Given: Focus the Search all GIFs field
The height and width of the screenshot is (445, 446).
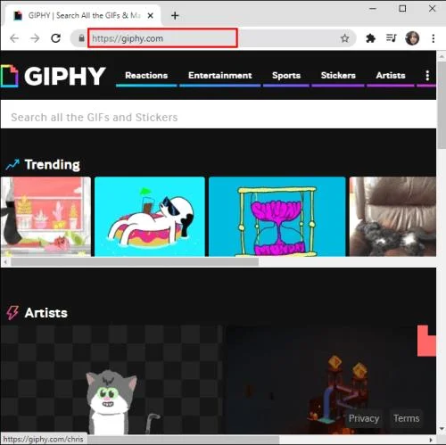Looking at the screenshot, I should click(x=219, y=117).
